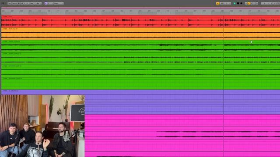Select the pink clip with waveform near the bottom

coord(182,133)
